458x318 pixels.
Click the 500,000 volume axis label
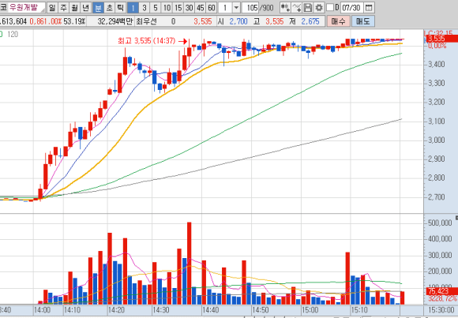440,223
